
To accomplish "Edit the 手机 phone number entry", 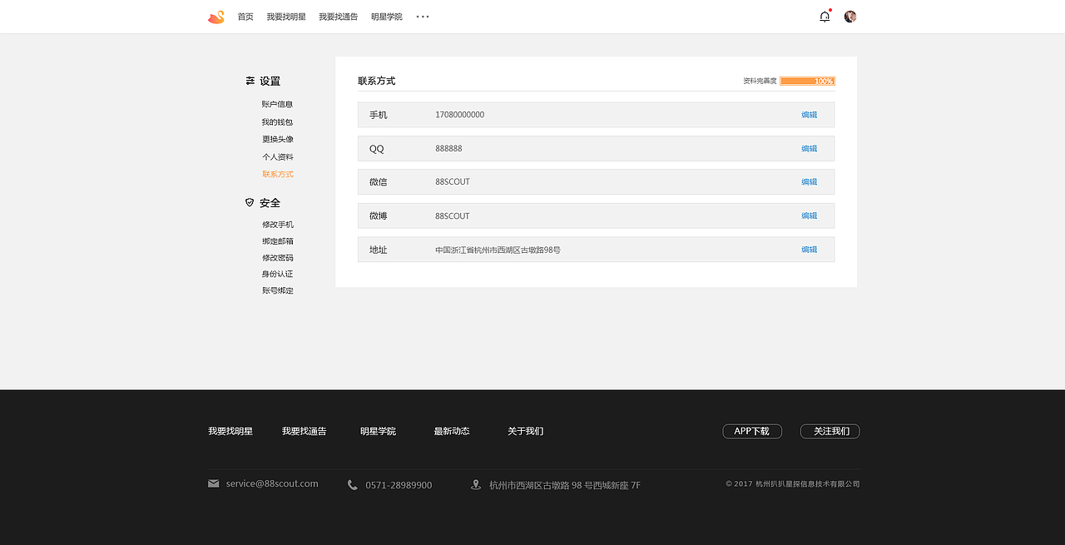I will pyautogui.click(x=808, y=115).
